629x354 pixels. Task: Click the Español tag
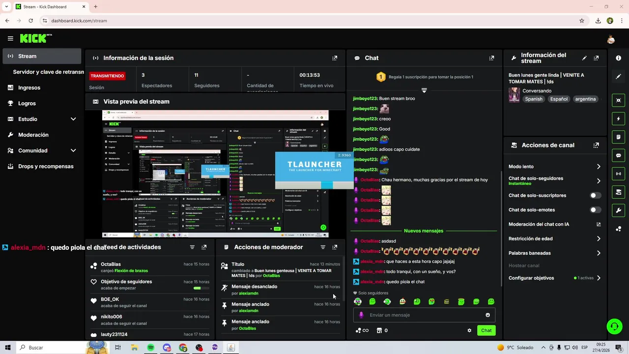(x=559, y=99)
